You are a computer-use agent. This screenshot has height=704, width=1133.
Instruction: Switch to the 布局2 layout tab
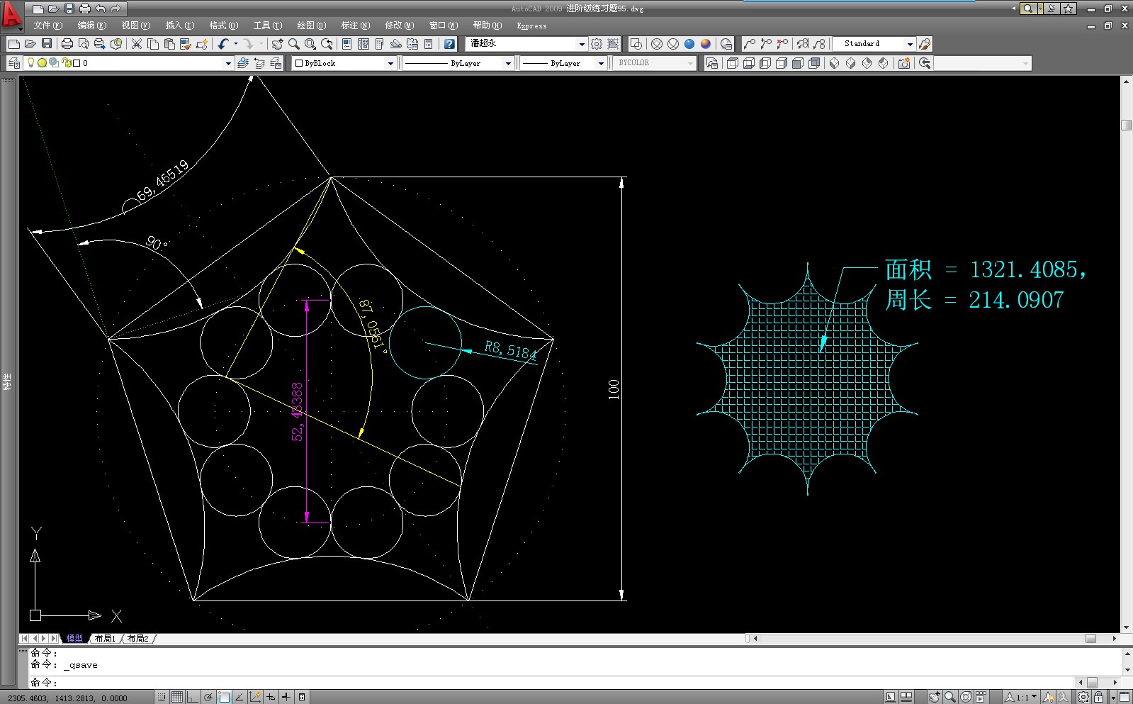138,638
